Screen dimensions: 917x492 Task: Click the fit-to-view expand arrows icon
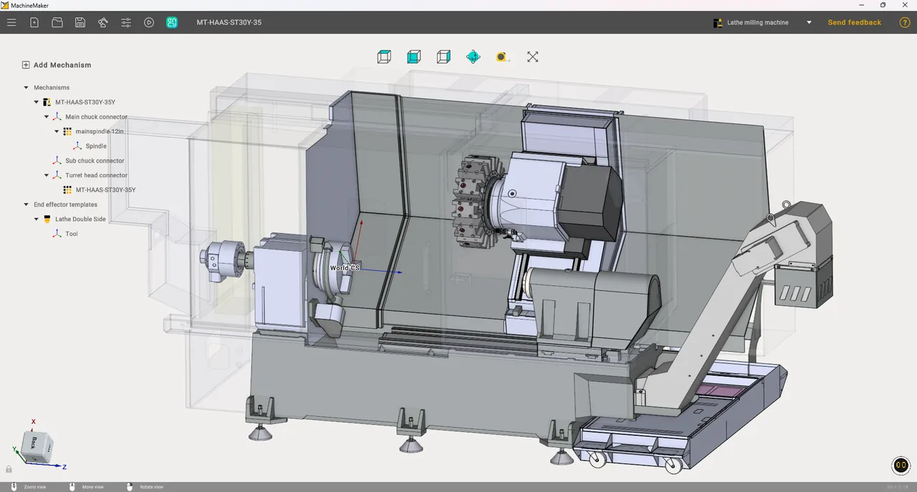click(x=532, y=56)
